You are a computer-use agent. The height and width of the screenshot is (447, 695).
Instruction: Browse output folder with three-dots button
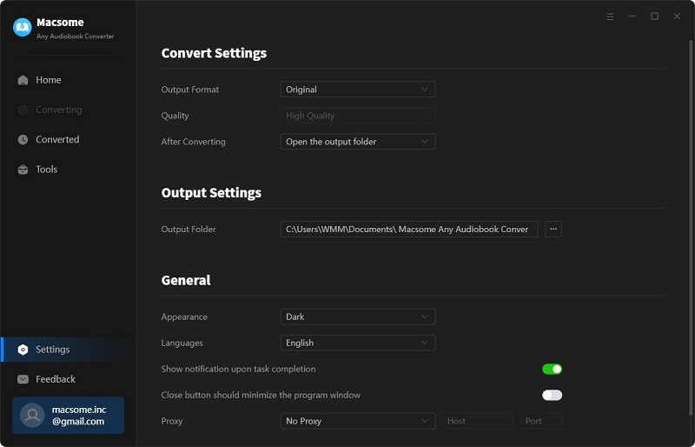click(x=553, y=229)
